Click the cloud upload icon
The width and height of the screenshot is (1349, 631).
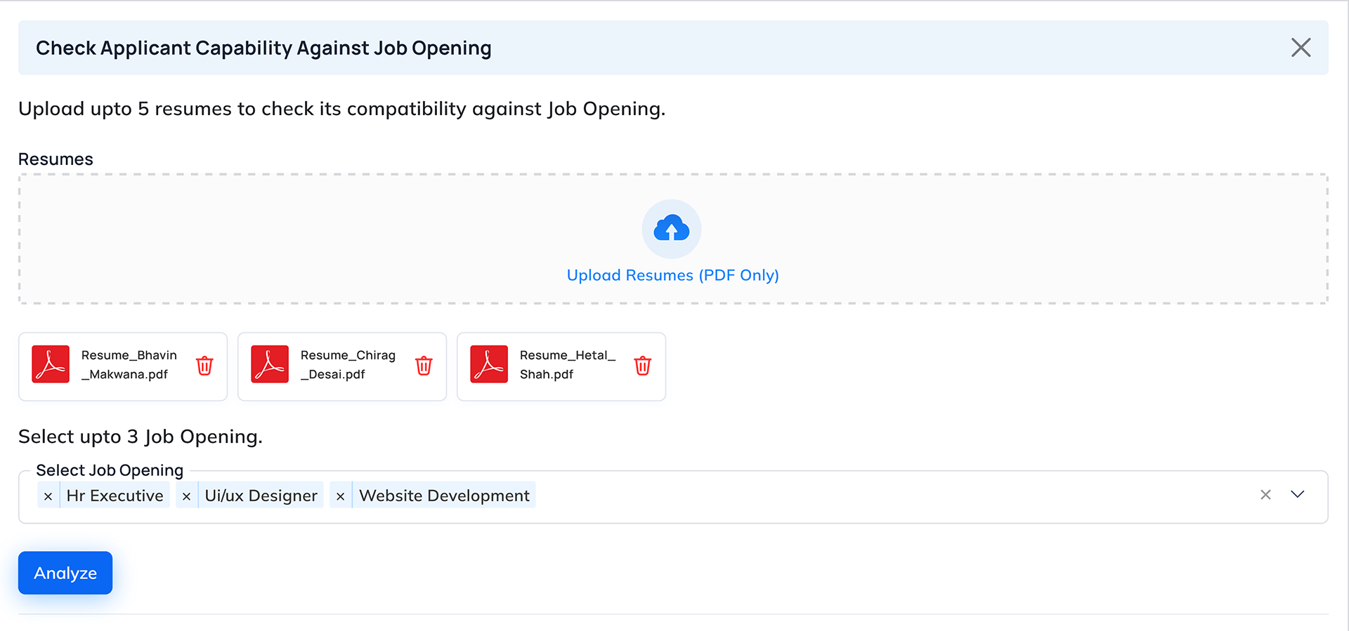(671, 229)
